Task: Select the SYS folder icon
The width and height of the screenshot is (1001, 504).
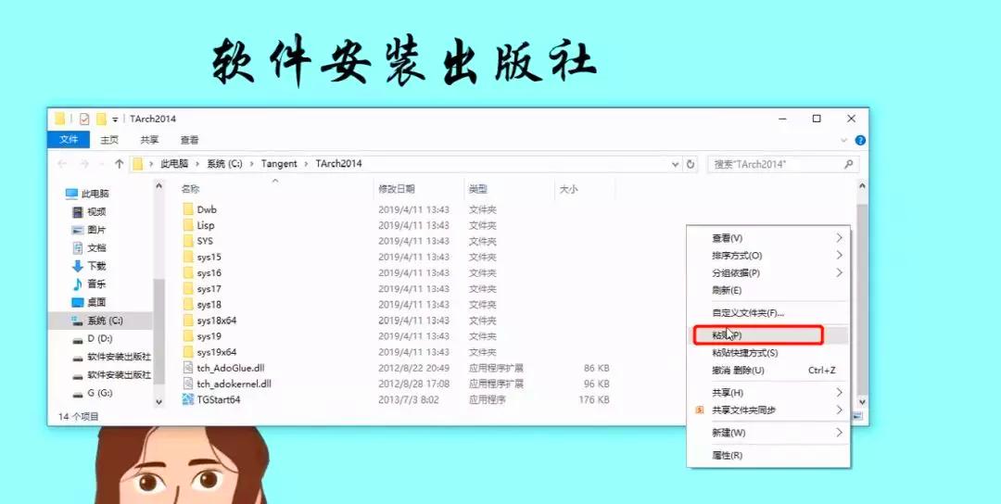Action: pyautogui.click(x=187, y=241)
